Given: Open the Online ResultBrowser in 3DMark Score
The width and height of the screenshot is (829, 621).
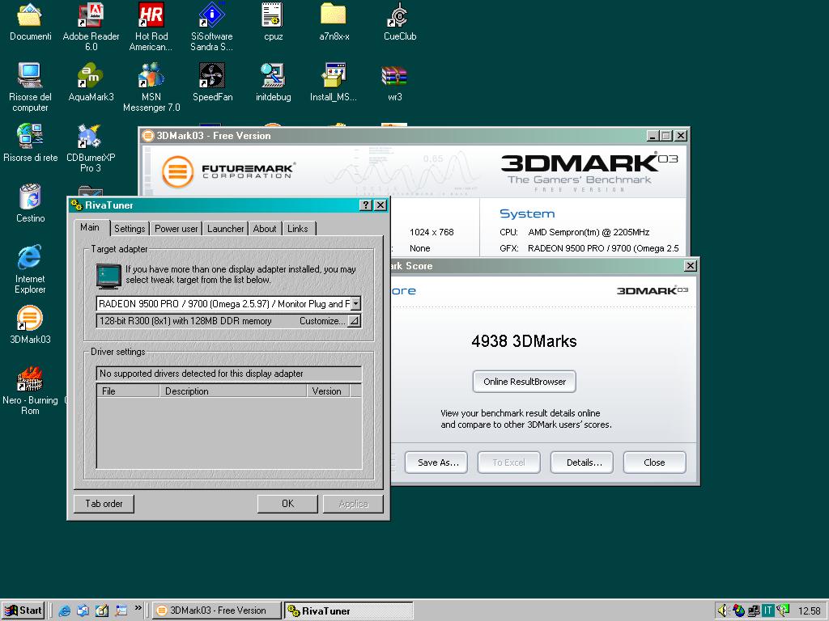Looking at the screenshot, I should (x=525, y=382).
